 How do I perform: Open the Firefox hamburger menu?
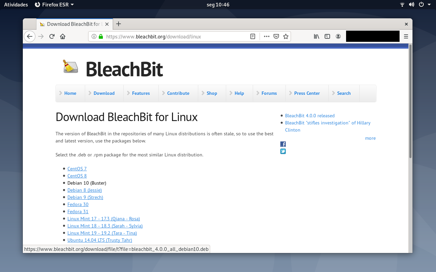(406, 36)
